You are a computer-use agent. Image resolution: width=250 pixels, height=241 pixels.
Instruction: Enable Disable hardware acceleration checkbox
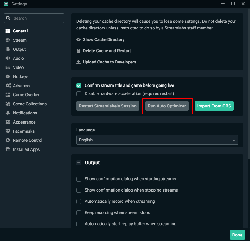[79, 94]
